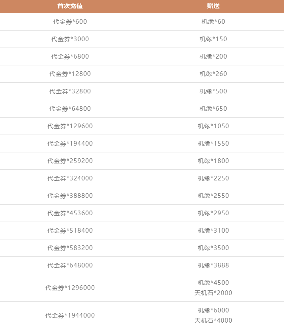
Task: Select the 代金券*6800 cell
Action: click(x=70, y=56)
